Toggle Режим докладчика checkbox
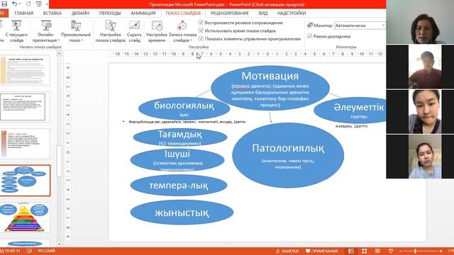Screen dimensions: 454x255 pos(309,36)
